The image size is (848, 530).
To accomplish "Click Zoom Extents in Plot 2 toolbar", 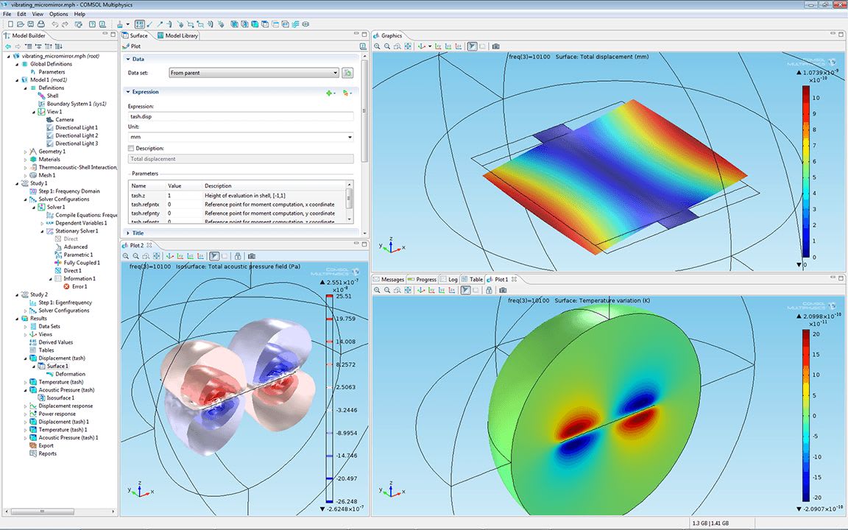I will (156, 256).
